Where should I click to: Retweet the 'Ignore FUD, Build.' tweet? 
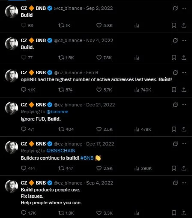[61, 129]
